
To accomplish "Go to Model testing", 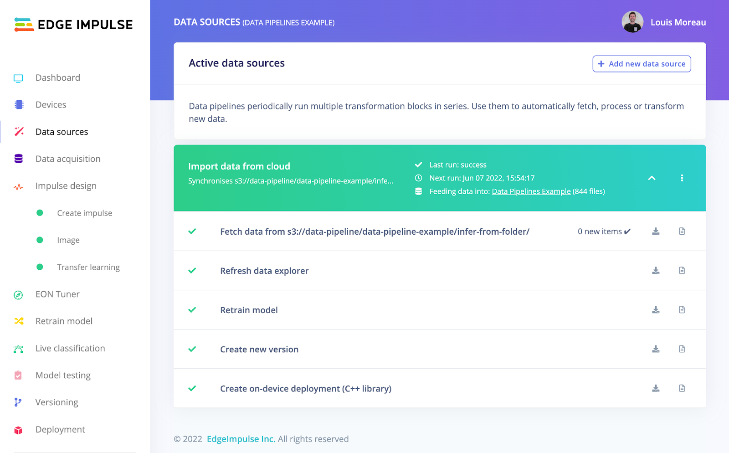I will click(x=63, y=376).
